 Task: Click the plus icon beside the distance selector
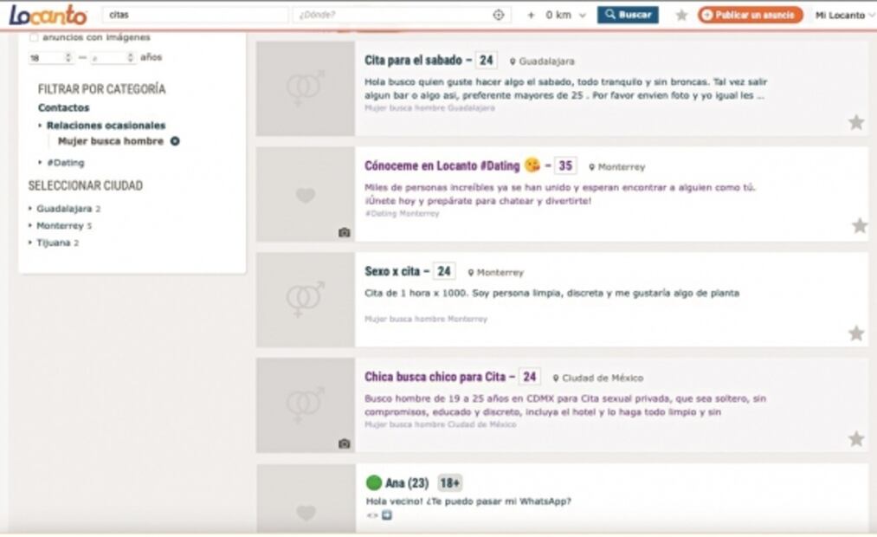[x=531, y=15]
